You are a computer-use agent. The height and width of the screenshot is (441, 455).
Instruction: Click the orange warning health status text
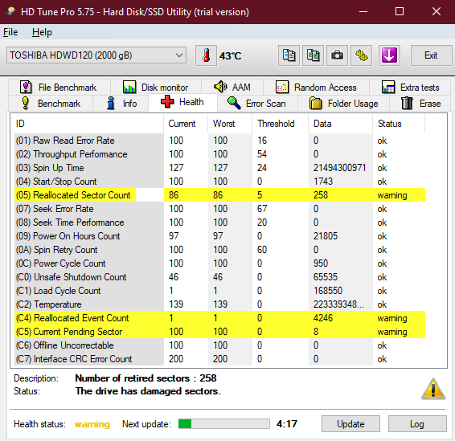pos(92,424)
